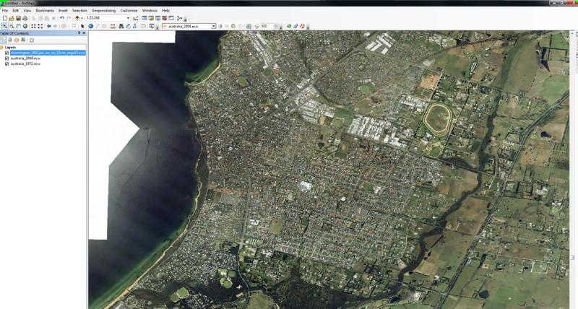578x309 pixels.
Task: Open the Insert menu
Action: point(63,10)
